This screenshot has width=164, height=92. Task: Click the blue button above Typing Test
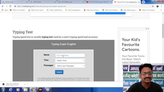(x=110, y=13)
